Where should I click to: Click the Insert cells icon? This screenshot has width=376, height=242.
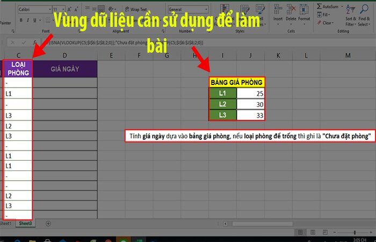278,9
